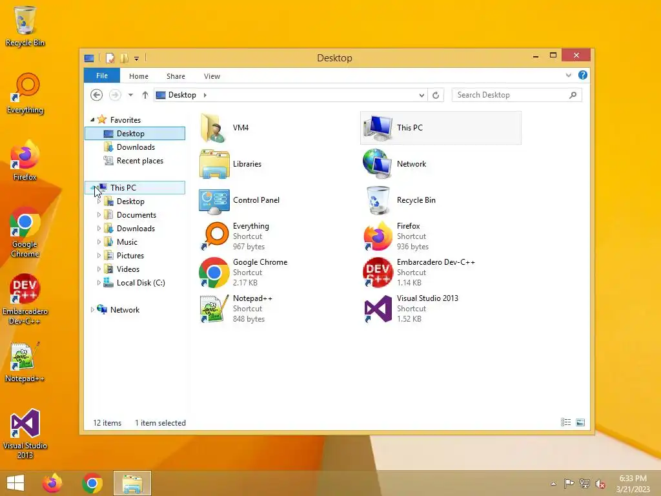The width and height of the screenshot is (661, 496).
Task: Collapse the Favorites tree group
Action: [x=92, y=119]
